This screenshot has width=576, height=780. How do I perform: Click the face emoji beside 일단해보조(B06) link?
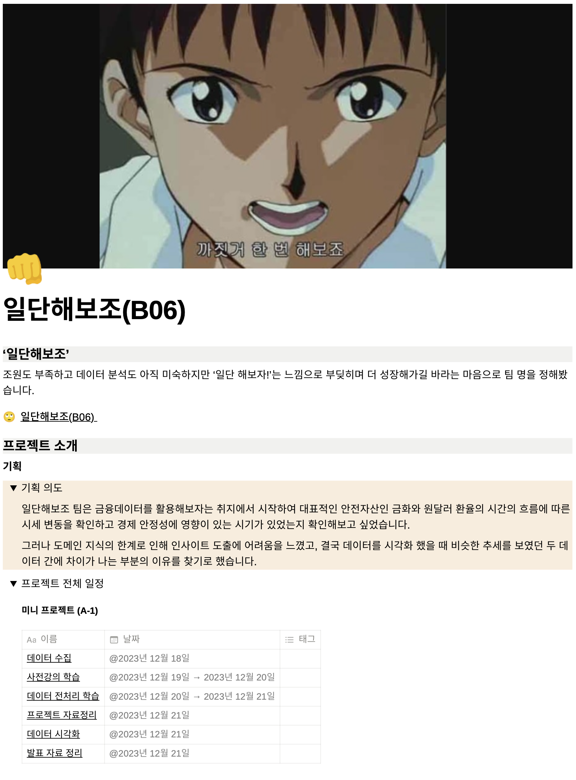pos(9,417)
